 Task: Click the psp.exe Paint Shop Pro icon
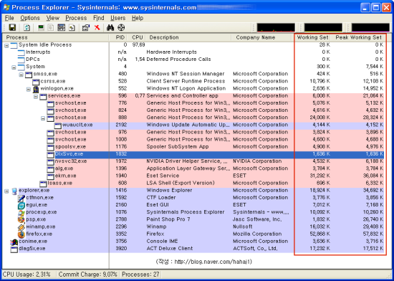click(21, 220)
